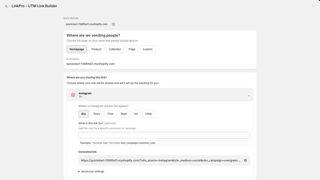Click the Destination value text
320x180 pixels.
pyautogui.click(x=90, y=64)
